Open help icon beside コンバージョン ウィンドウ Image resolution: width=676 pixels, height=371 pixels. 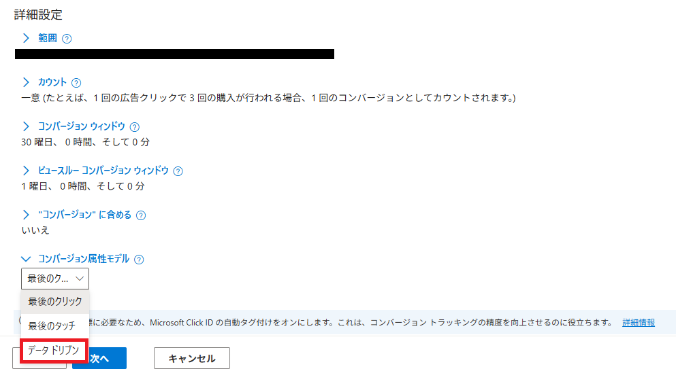[x=135, y=127]
